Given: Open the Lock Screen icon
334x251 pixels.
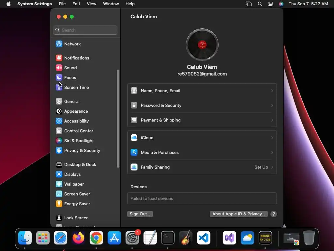Looking at the screenshot, I should coord(59,218).
